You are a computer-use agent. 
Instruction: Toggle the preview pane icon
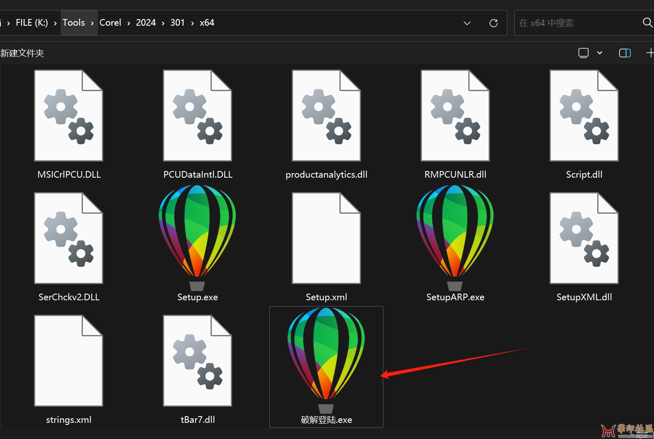pyautogui.click(x=625, y=53)
